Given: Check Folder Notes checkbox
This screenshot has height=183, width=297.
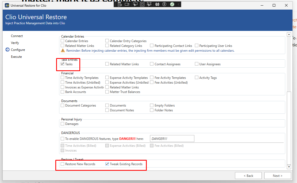Looking at the screenshot, I should coord(152,110).
